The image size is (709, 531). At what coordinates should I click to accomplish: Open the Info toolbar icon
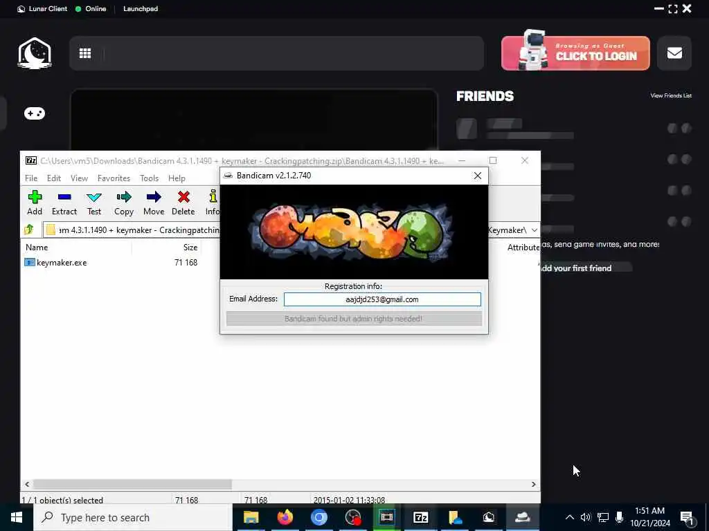pos(212,203)
